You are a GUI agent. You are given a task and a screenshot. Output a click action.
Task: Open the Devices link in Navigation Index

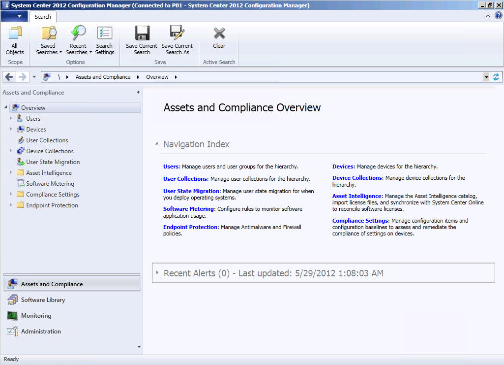(x=343, y=166)
